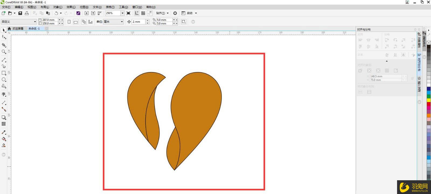The width and height of the screenshot is (431, 194).
Task: Pick the Ellipse tool
Action: tap(4, 80)
